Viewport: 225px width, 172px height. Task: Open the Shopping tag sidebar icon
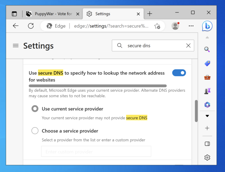coord(207,63)
